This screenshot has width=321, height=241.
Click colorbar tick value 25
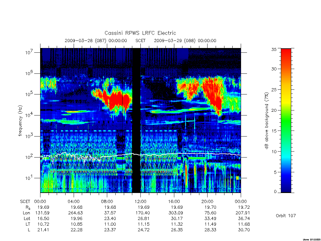click(x=274, y=89)
